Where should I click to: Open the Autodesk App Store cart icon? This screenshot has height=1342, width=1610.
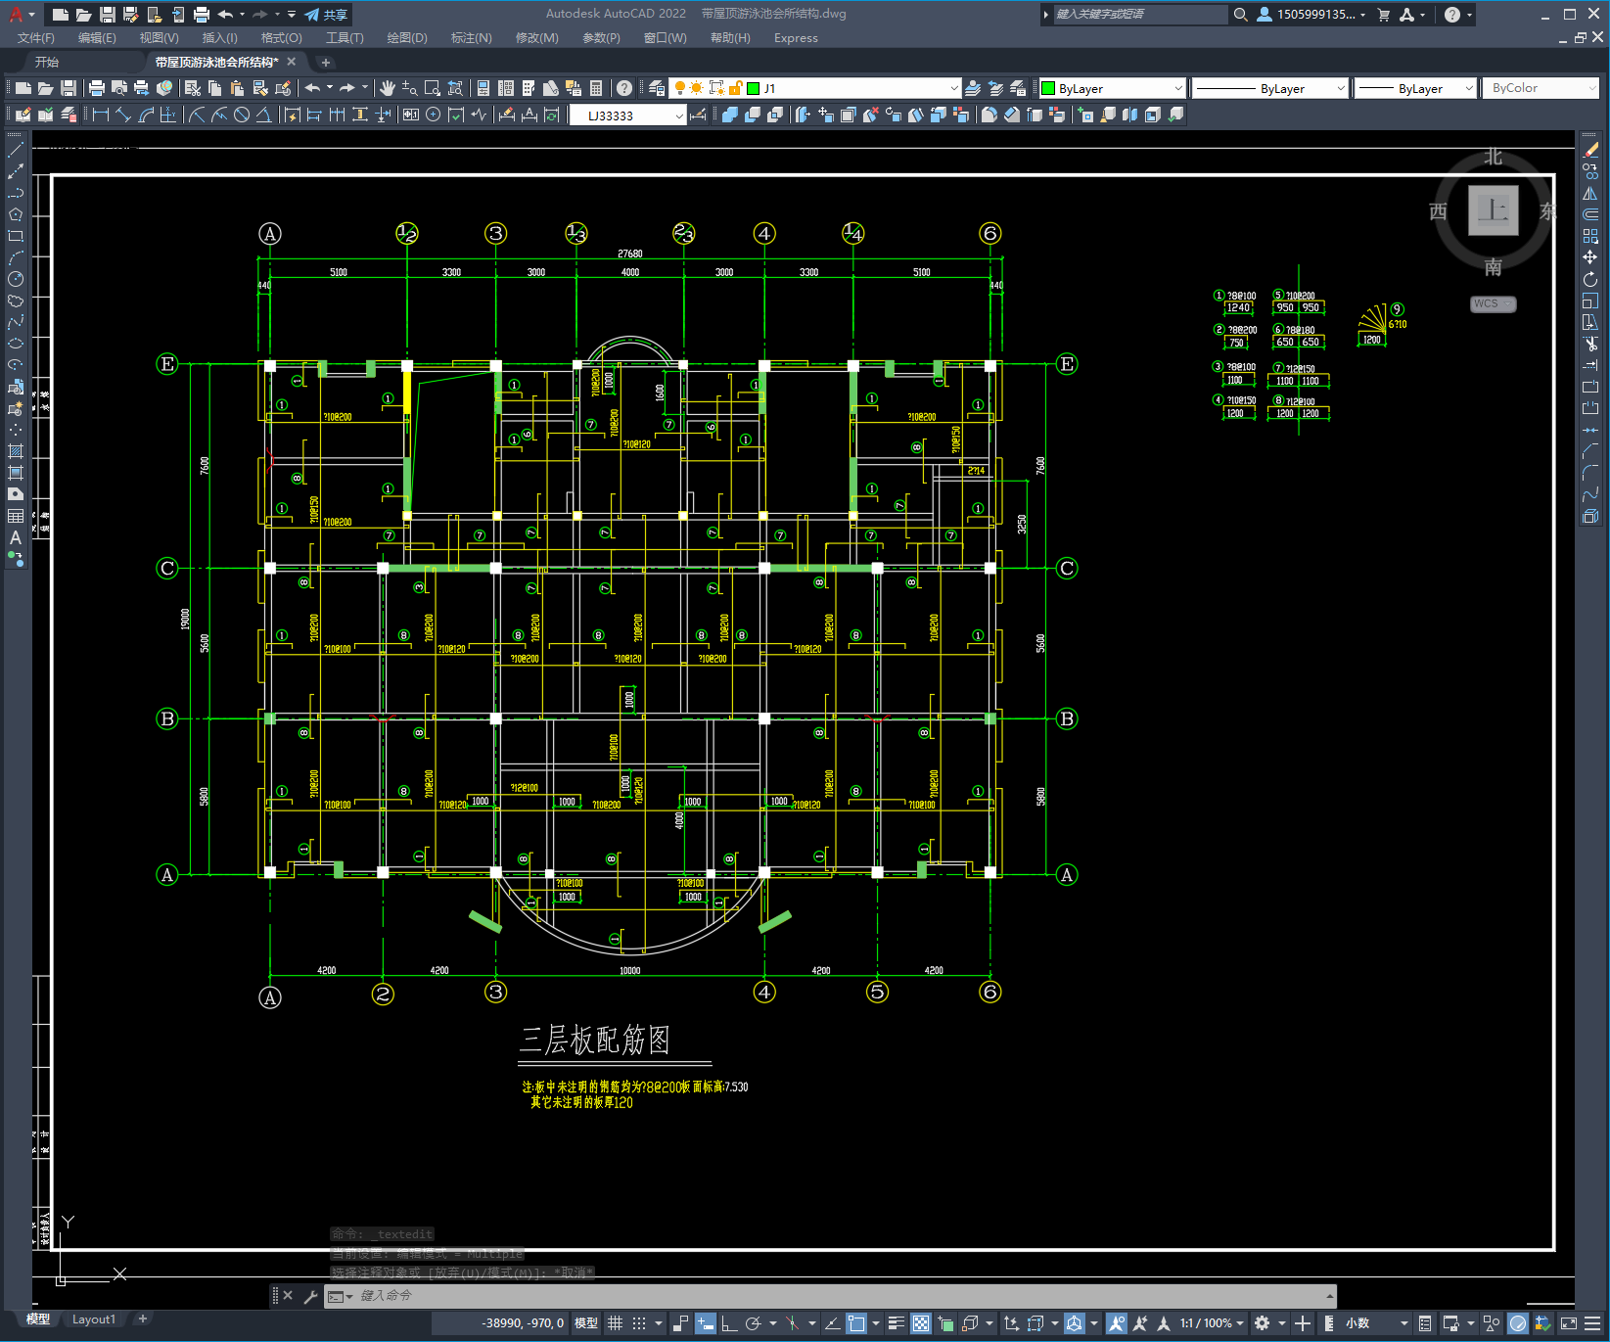pos(1383,14)
